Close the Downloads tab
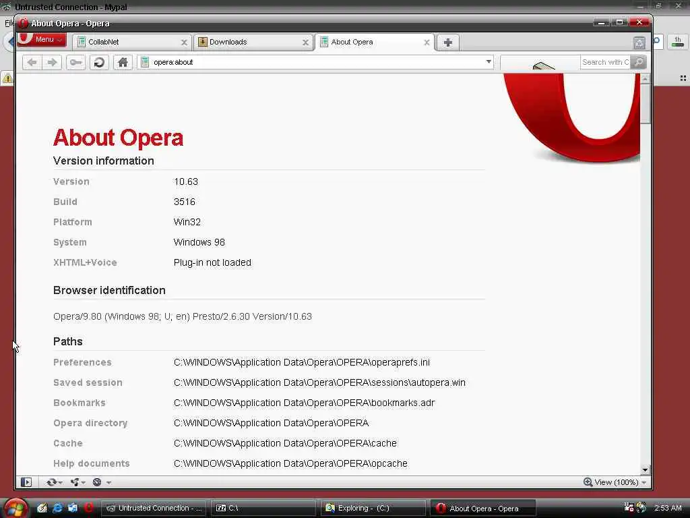 (x=305, y=42)
